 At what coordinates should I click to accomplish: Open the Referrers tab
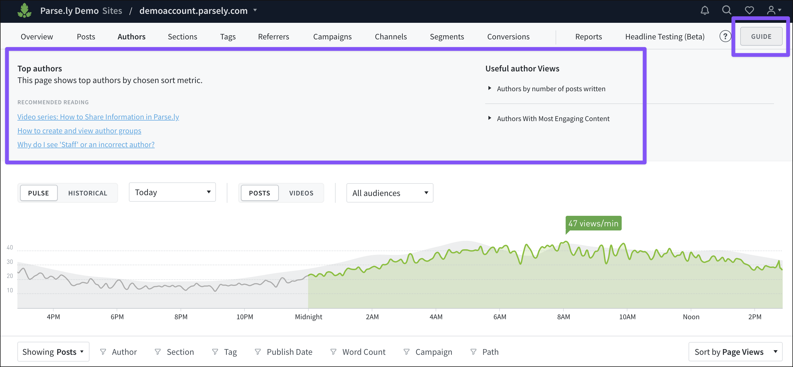(274, 37)
